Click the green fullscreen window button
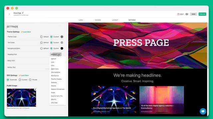Viewport: 213px width, 119px height. (17, 8)
